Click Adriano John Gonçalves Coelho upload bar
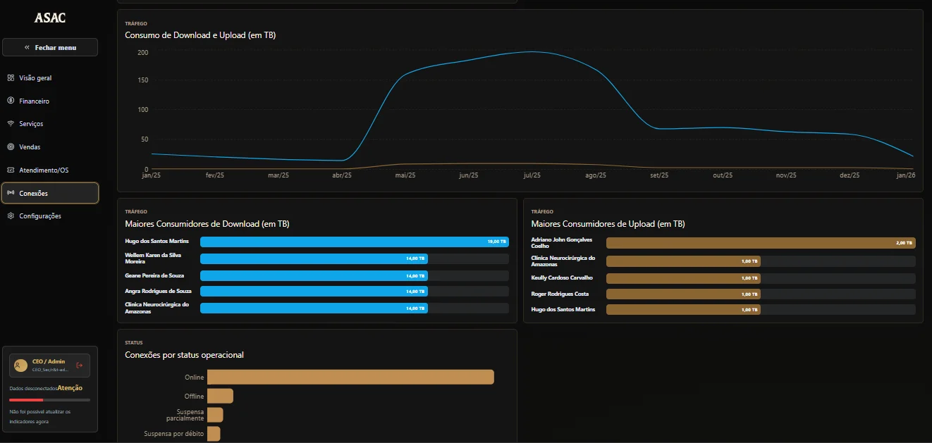932x443 pixels. point(761,243)
